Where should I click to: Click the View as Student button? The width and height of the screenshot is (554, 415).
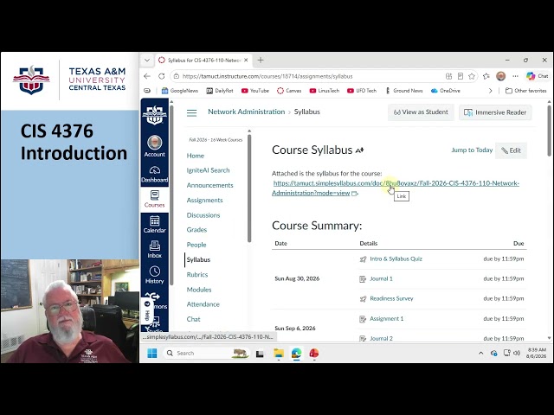[421, 112]
